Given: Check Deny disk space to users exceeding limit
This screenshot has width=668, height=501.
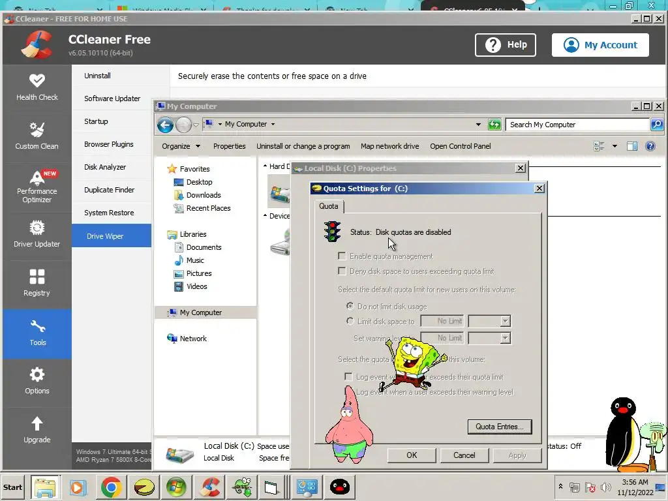Looking at the screenshot, I should coord(342,271).
